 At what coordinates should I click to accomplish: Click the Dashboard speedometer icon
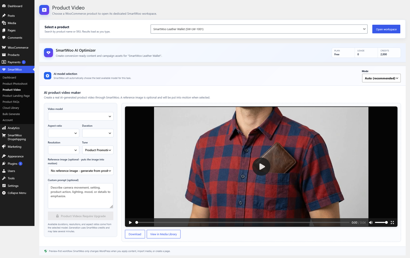pos(4,6)
